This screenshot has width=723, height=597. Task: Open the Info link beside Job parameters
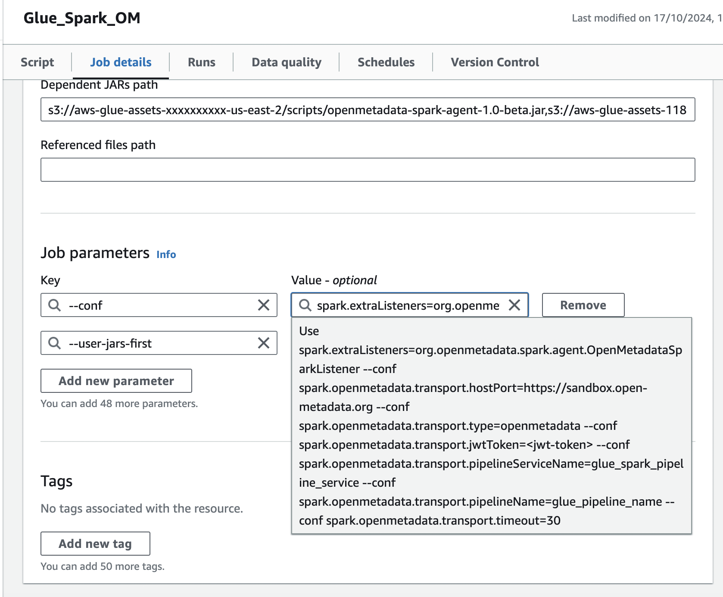pyautogui.click(x=166, y=255)
